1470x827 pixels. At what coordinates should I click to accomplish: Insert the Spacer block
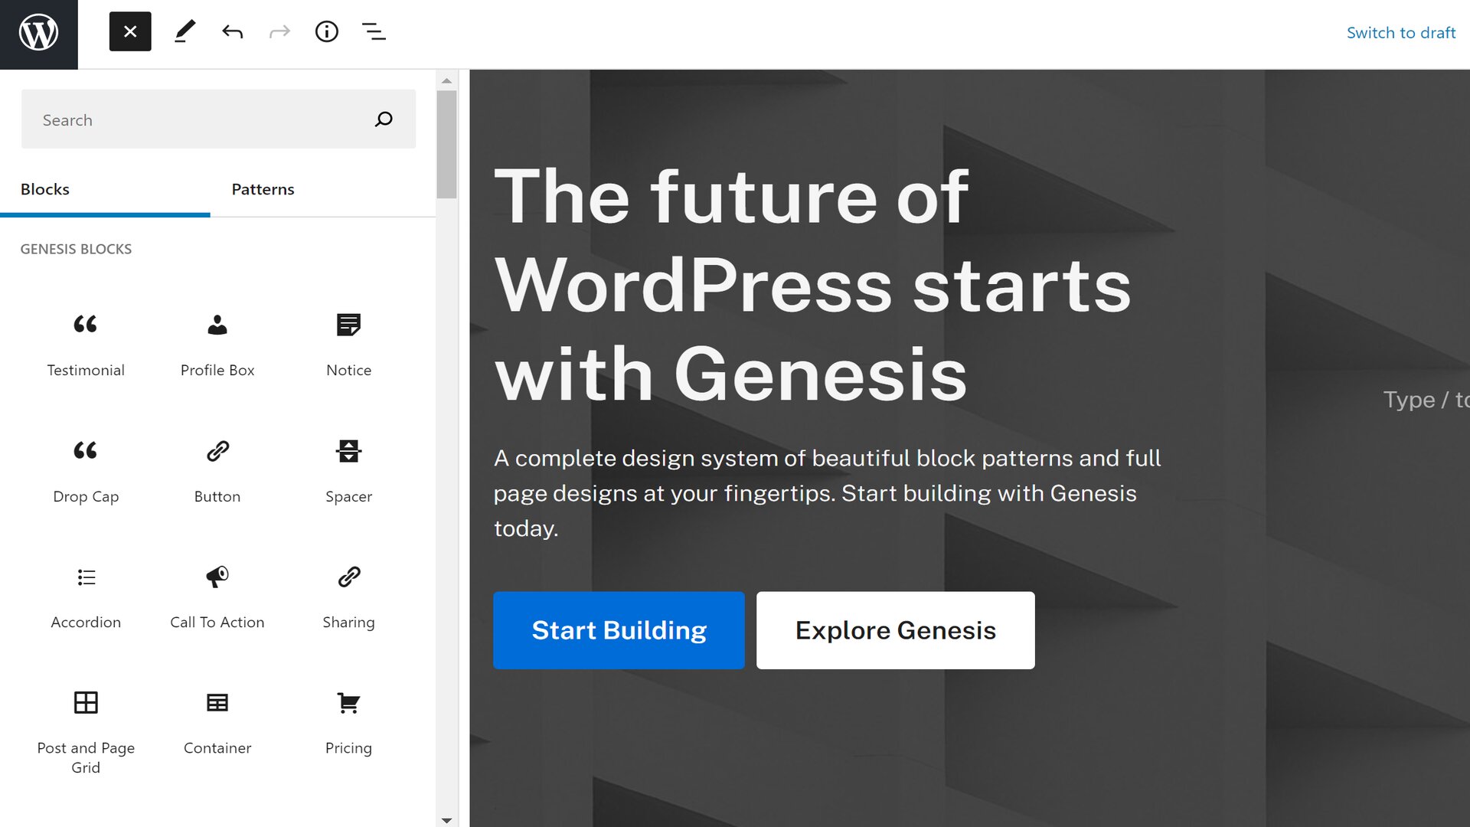click(348, 471)
